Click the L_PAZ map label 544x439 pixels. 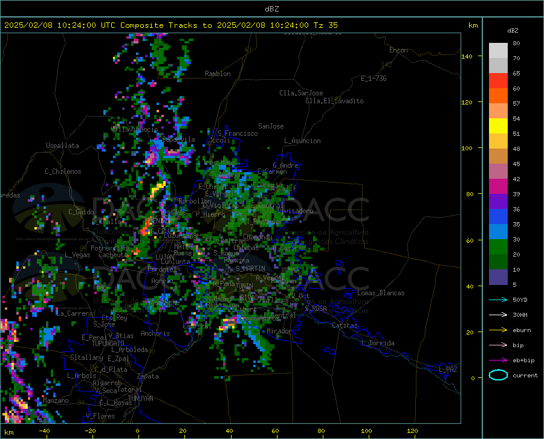tap(448, 370)
